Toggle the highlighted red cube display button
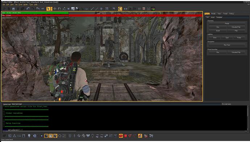250x142 pixels. (x=121, y=136)
